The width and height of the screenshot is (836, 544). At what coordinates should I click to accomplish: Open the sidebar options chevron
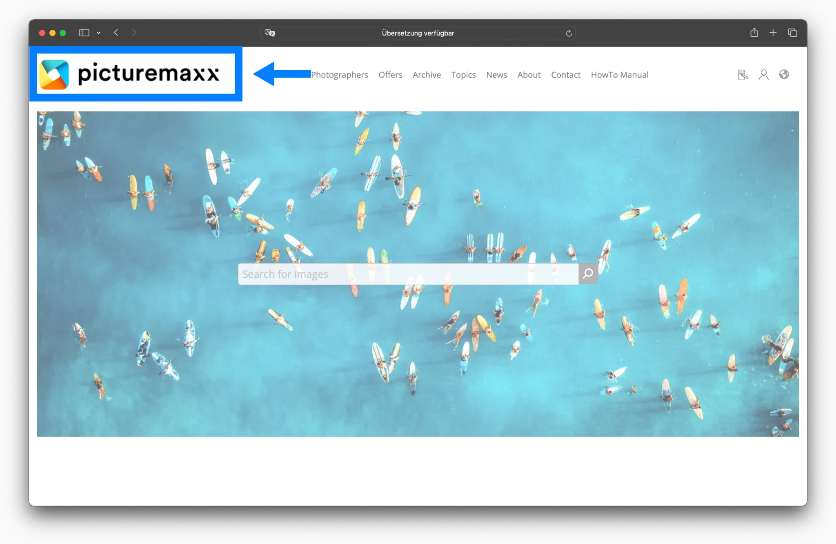coord(99,33)
